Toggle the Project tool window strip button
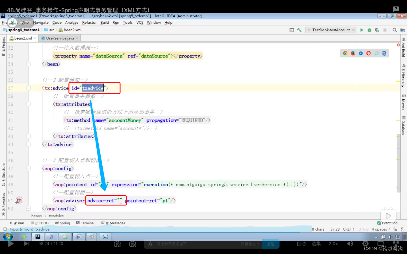 point(3,47)
